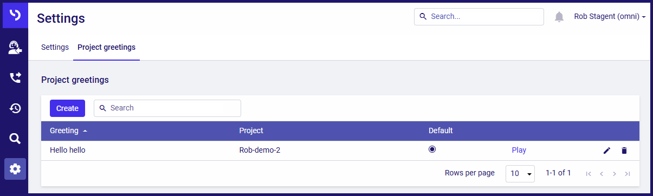Focus the greetings table Search field
This screenshot has width=653, height=196.
click(x=167, y=108)
